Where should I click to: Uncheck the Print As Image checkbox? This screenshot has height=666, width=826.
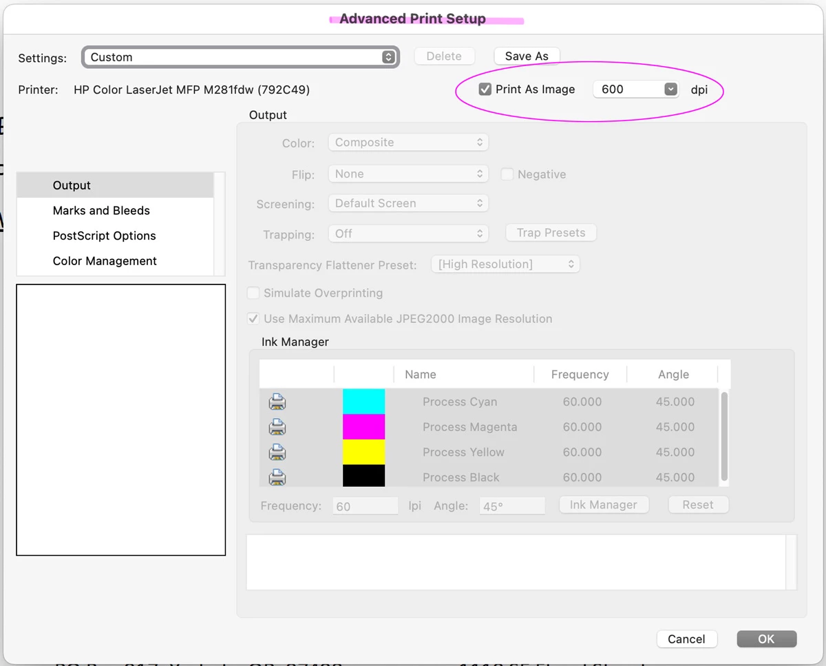485,89
